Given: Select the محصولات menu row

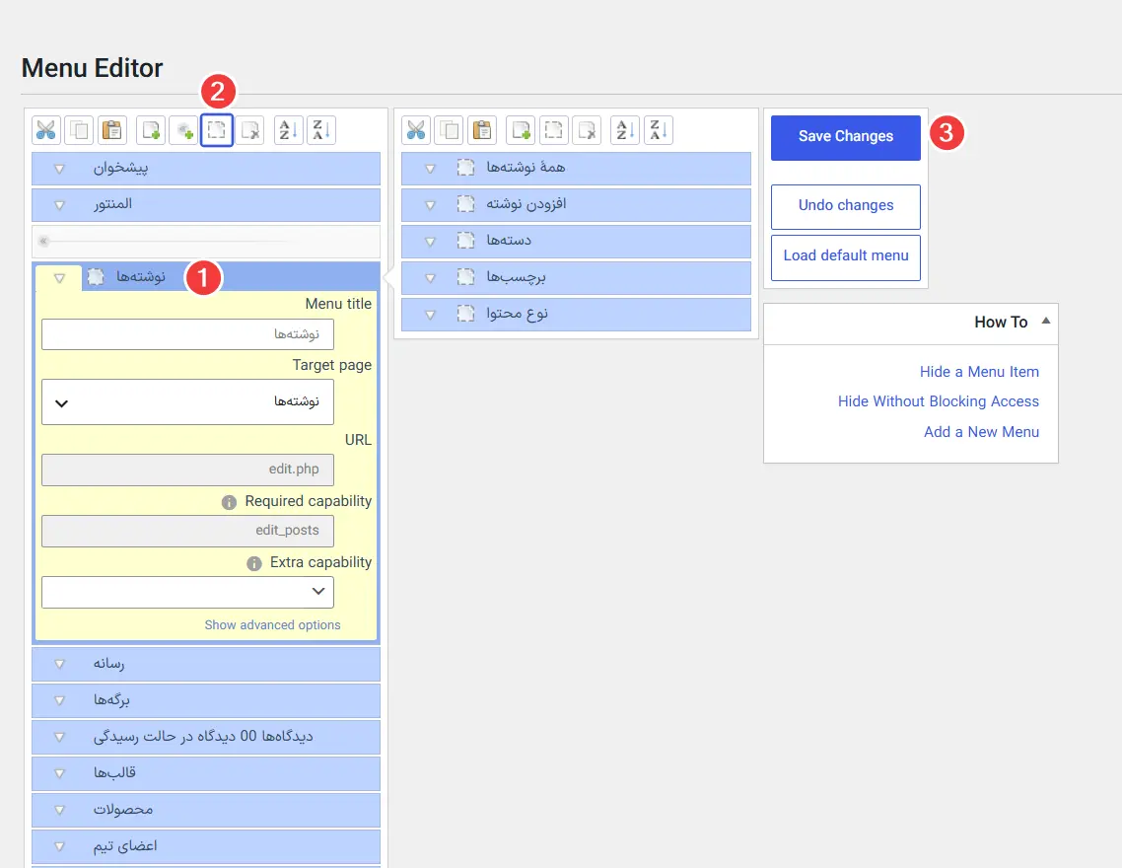Looking at the screenshot, I should click(x=206, y=810).
